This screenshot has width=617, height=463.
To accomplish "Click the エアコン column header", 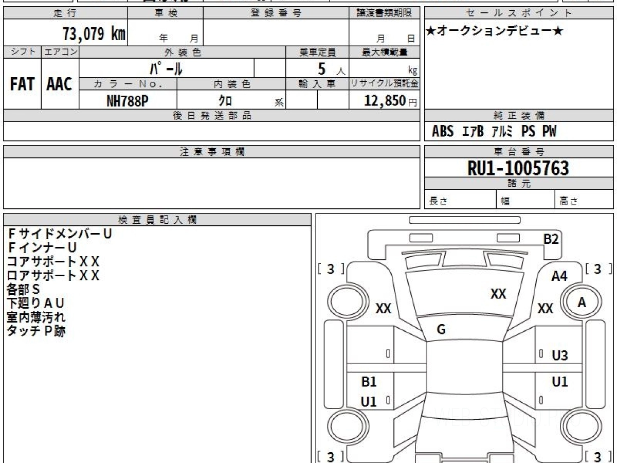I will 60,52.
